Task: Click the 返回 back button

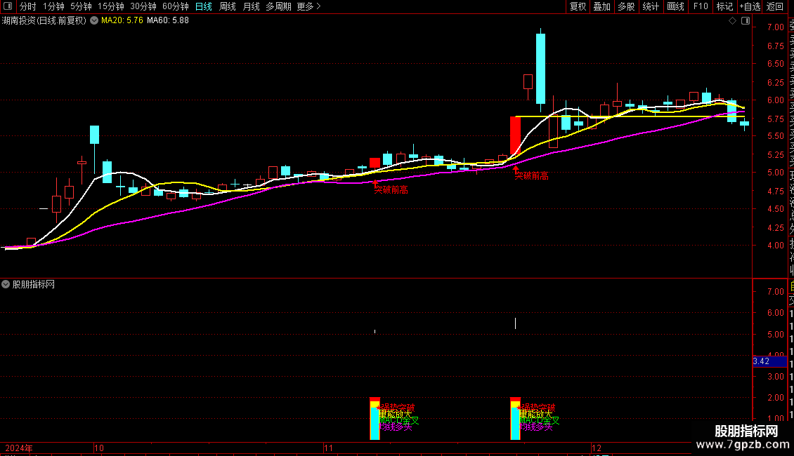Action: click(775, 6)
